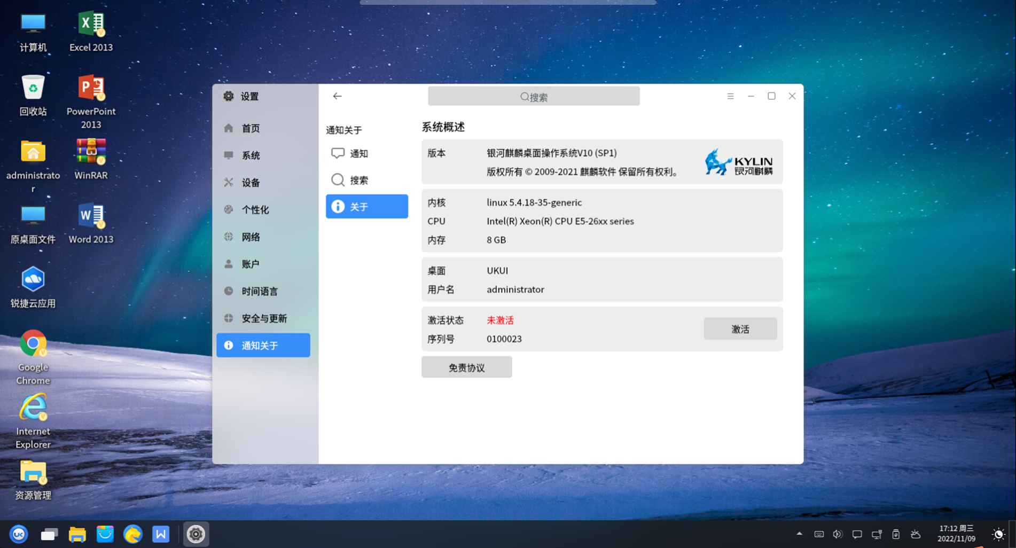Open task view button in taskbar
This screenshot has height=548, width=1016.
(49, 534)
